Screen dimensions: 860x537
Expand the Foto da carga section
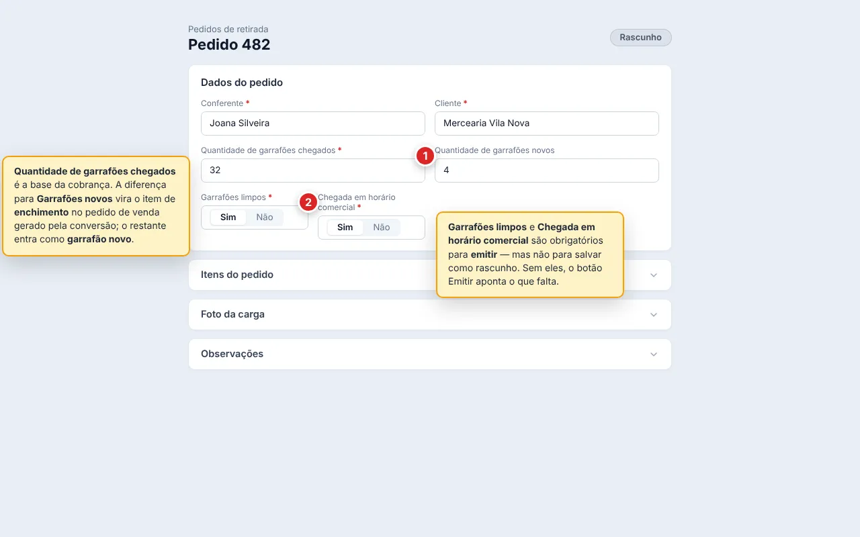[430, 315]
